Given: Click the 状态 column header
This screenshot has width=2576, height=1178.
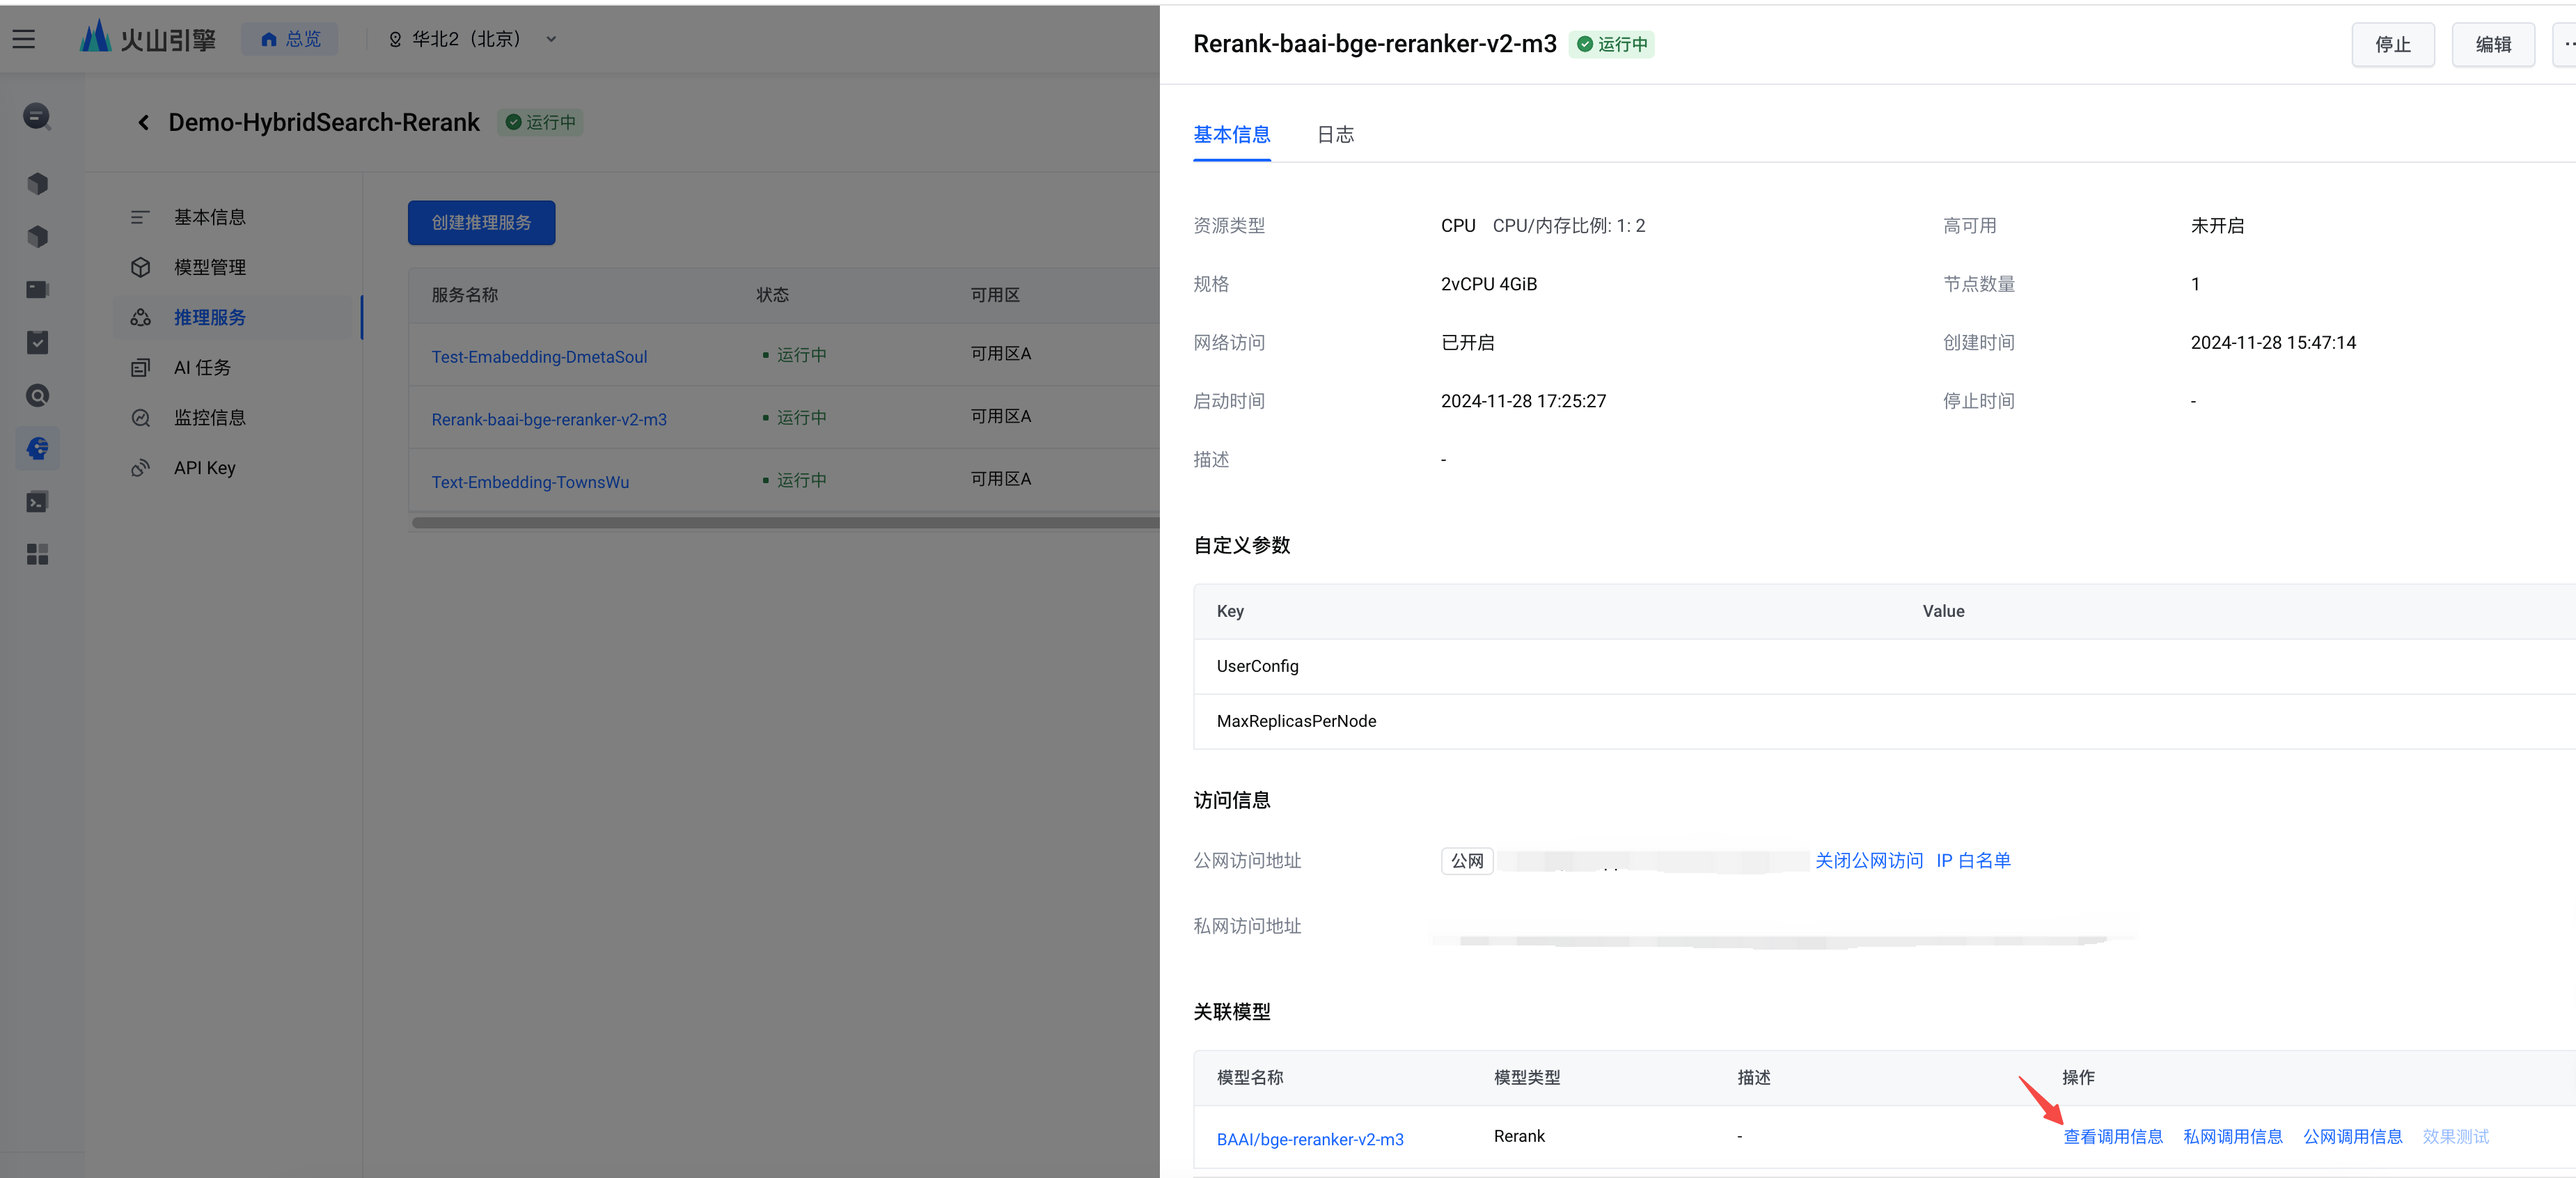Looking at the screenshot, I should click(x=772, y=294).
